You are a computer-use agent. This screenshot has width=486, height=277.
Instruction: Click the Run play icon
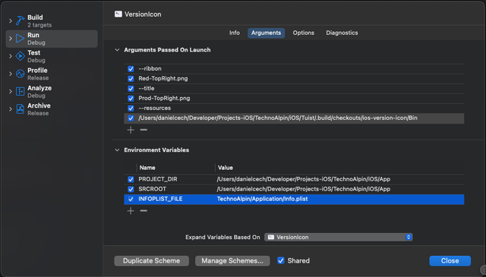pos(21,39)
